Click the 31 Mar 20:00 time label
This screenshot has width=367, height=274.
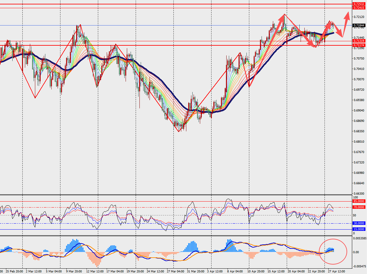(196, 271)
